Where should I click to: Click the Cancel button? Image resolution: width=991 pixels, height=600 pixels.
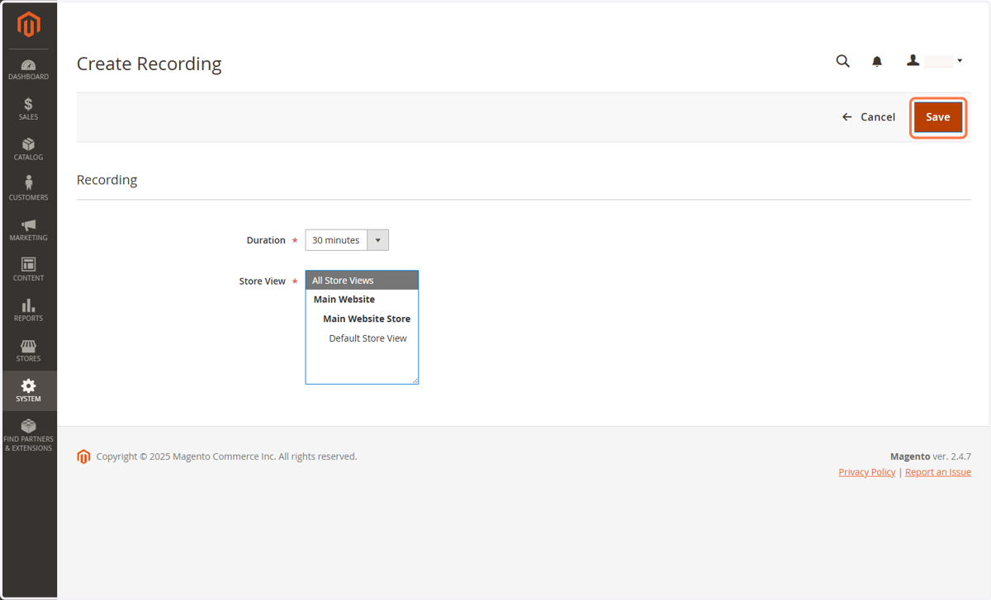tap(868, 117)
